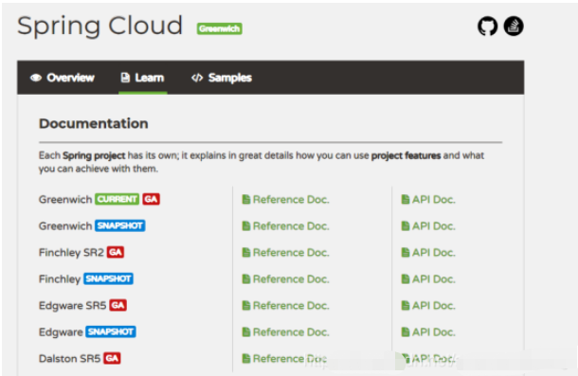Open Reference Doc. for Edgware SNAPSHOT
Image resolution: width=578 pixels, height=376 pixels.
click(x=285, y=332)
